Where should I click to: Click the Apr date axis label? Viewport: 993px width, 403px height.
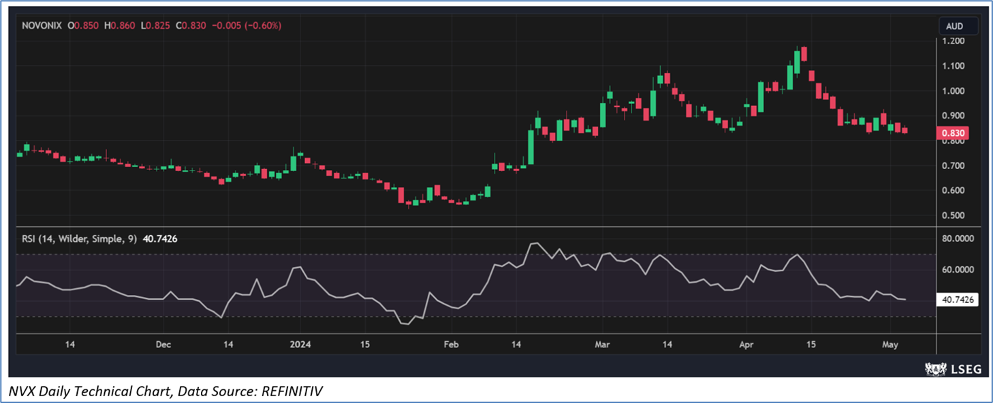(x=748, y=345)
